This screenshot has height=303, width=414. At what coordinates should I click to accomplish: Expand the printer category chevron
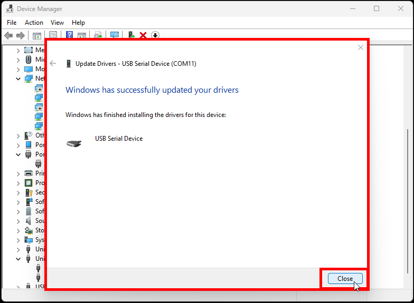click(18, 174)
